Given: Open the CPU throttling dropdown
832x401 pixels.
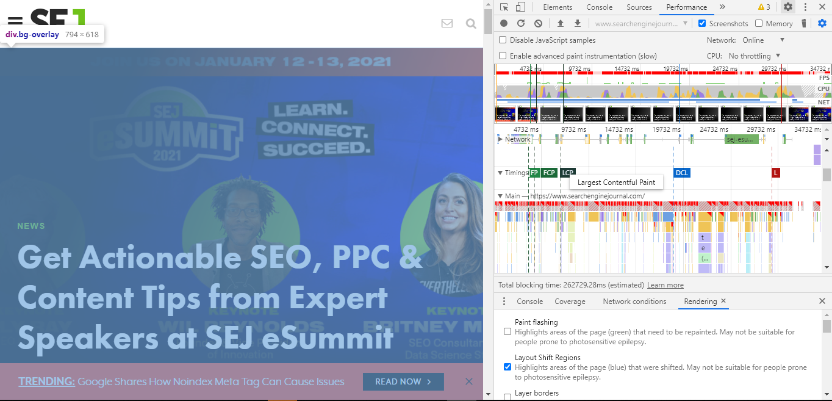Looking at the screenshot, I should click(x=755, y=56).
